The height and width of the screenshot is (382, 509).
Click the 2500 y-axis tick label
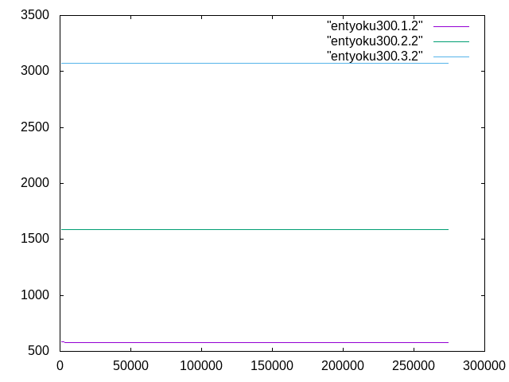coord(35,127)
